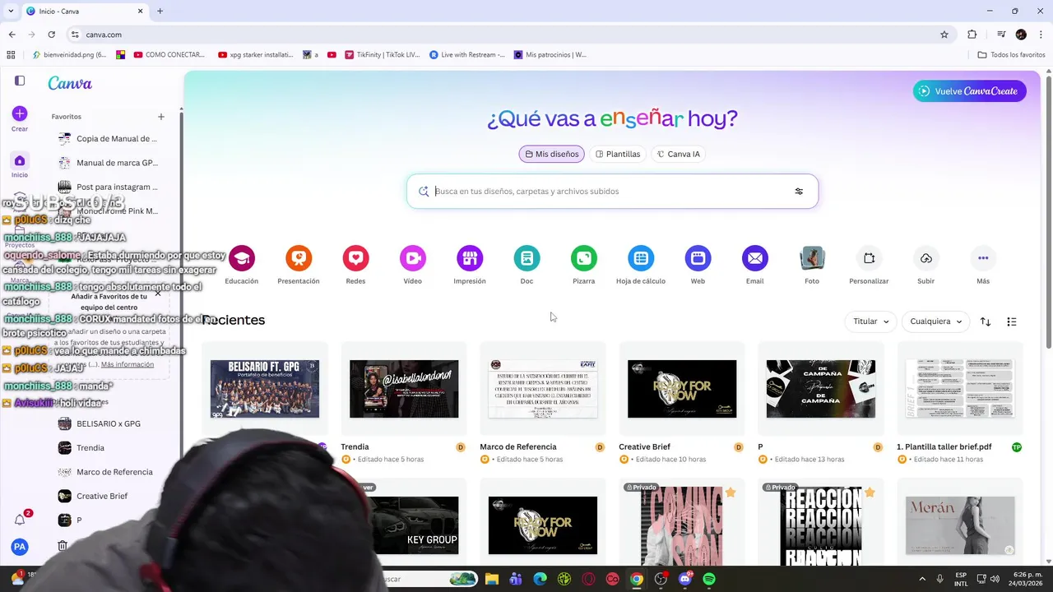This screenshot has width=1053, height=592.
Task: Reload the page in Chrome
Action: 52,35
